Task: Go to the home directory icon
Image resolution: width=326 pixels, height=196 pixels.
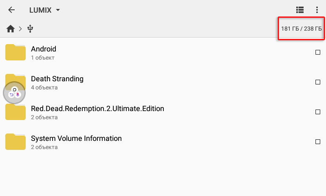Action: (x=11, y=29)
